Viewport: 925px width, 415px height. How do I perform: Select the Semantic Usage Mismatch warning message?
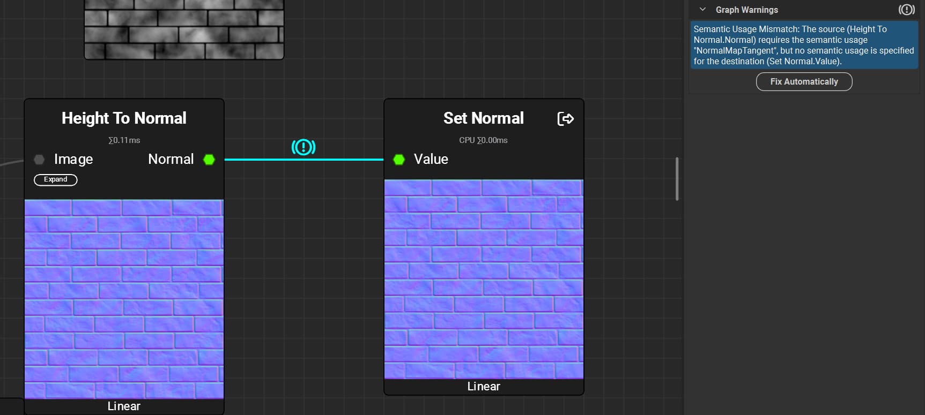click(803, 45)
